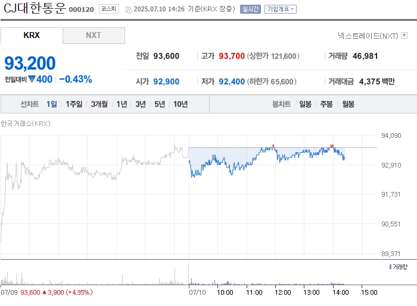417x306 pixels.
Task: Show the 1년 line chart
Action: click(x=122, y=104)
